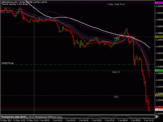
Task: Click the 1.53955 value on price axis
Action: pyautogui.click(x=159, y=26)
